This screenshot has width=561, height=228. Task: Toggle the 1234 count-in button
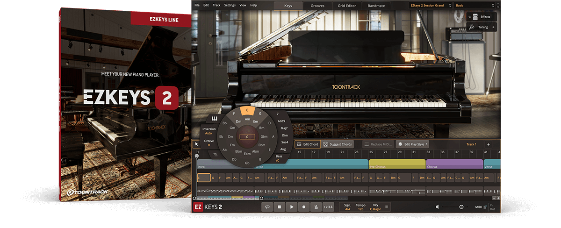tap(329, 207)
